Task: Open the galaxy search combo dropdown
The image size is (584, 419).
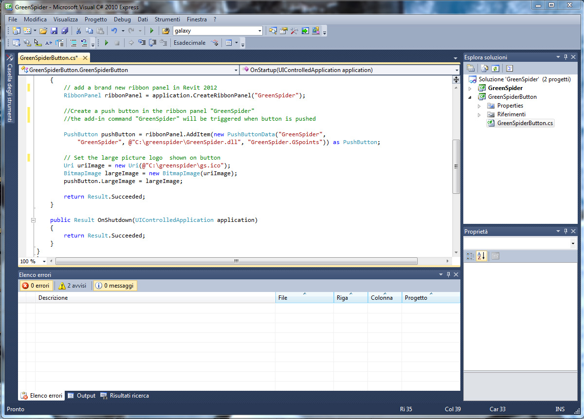Action: 259,31
